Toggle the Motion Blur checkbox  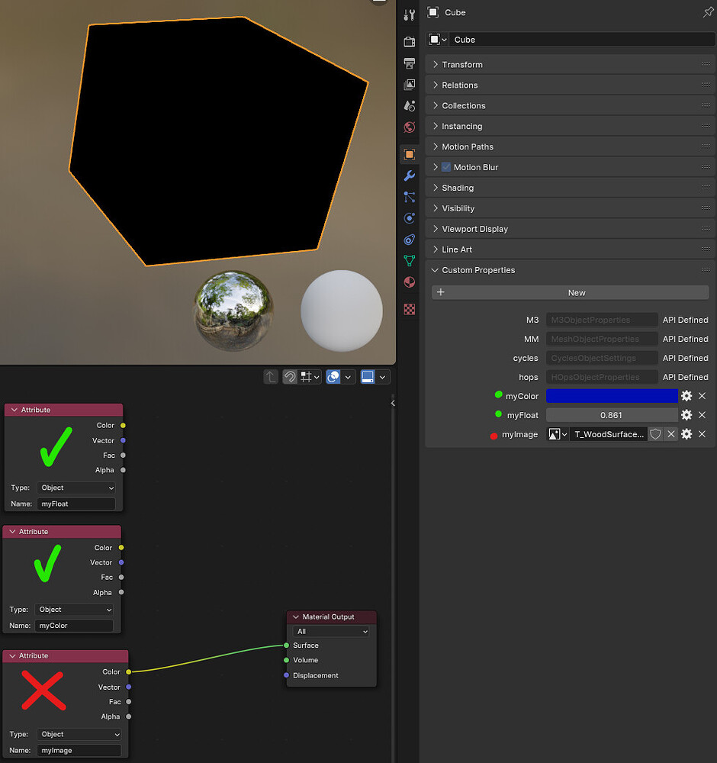(446, 167)
